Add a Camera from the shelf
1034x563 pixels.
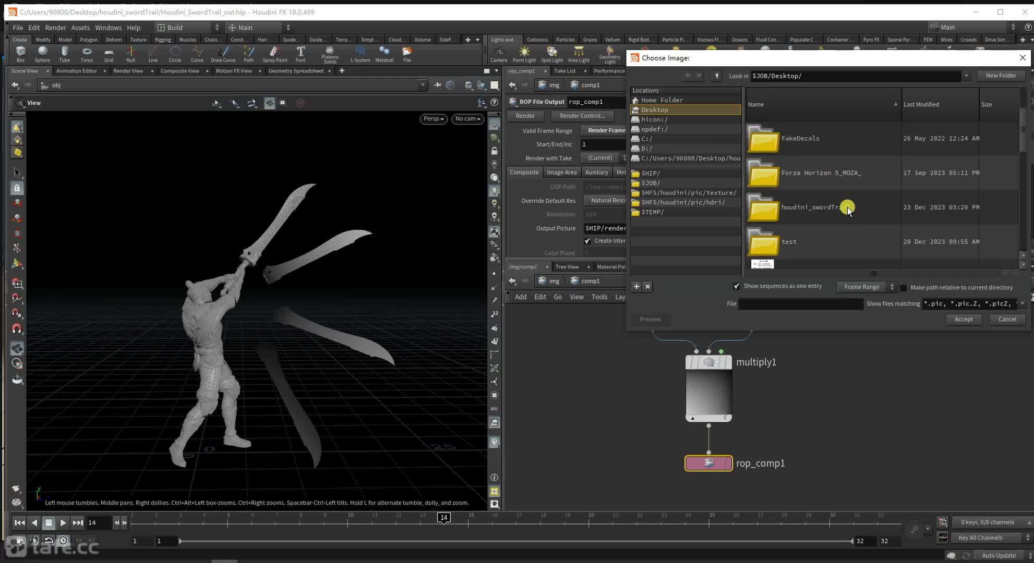coord(499,54)
